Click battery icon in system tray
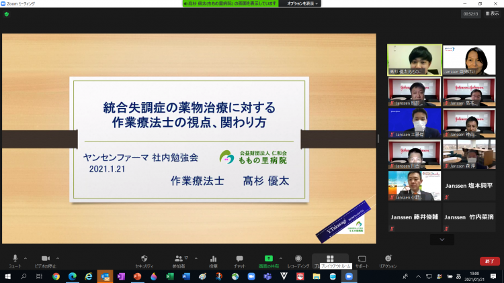The image size is (504, 283). point(450,276)
